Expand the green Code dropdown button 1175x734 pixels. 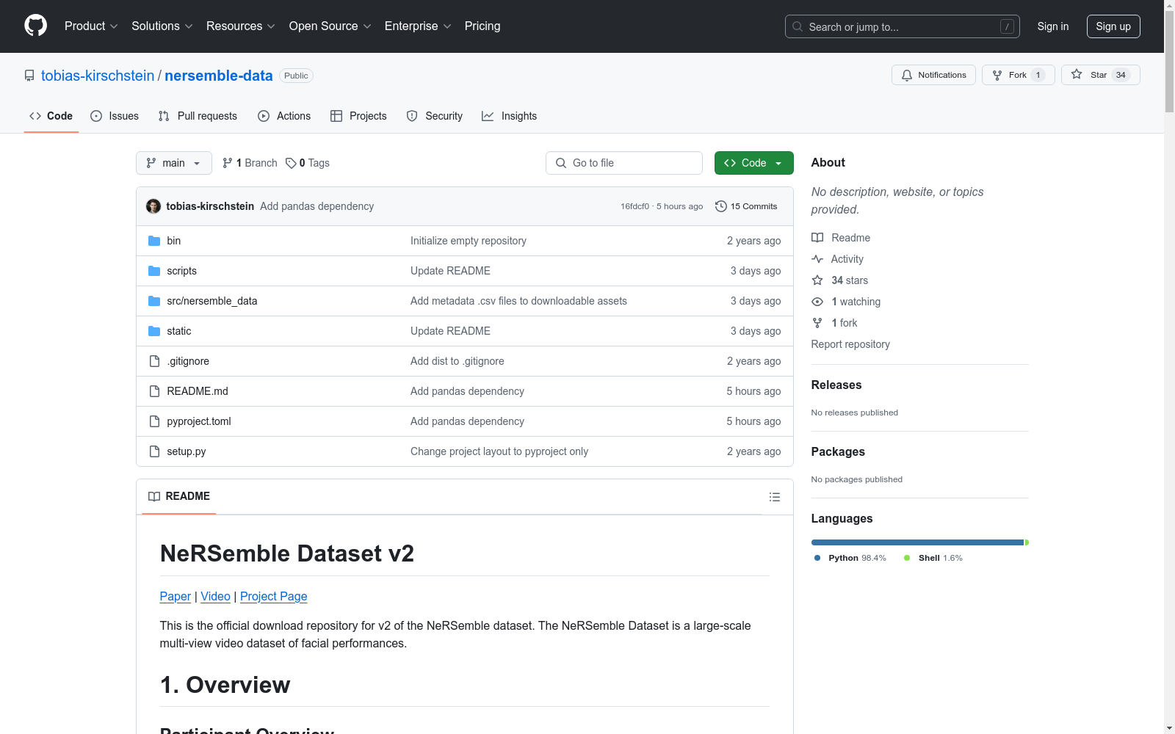point(753,163)
